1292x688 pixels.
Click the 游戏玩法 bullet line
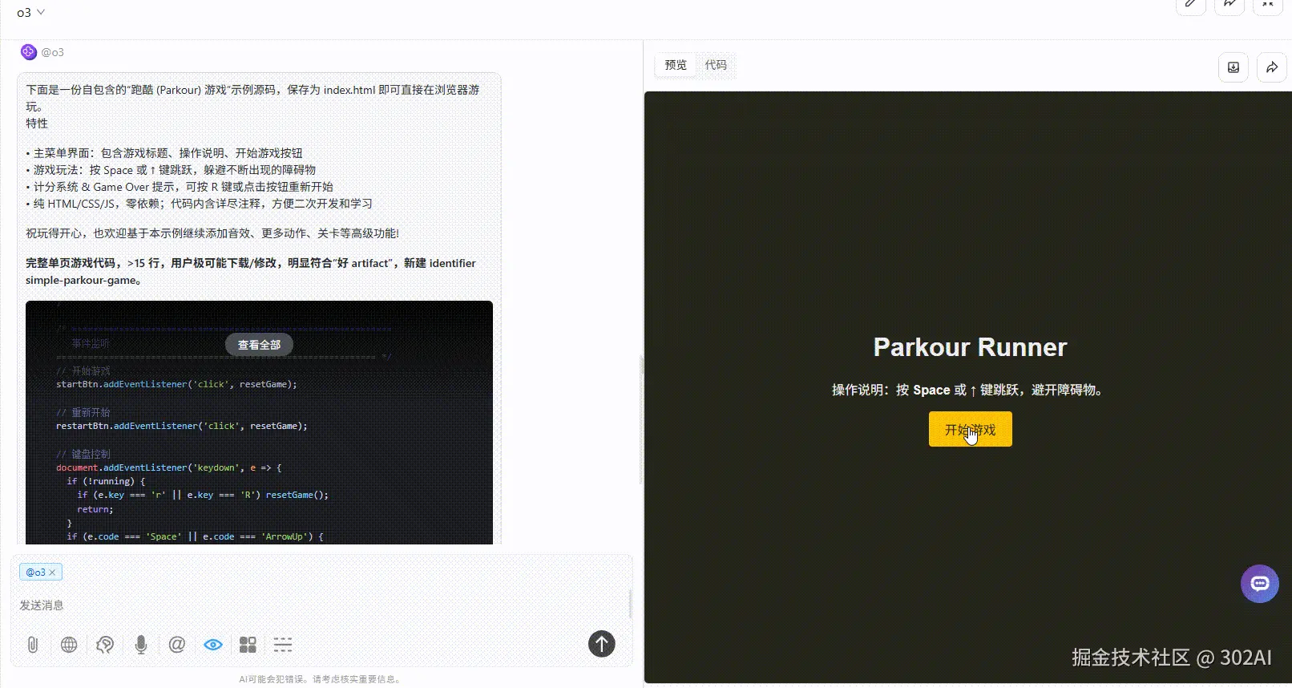[171, 170]
